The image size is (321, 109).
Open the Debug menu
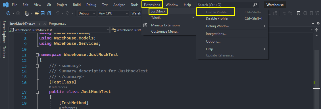(x=91, y=5)
